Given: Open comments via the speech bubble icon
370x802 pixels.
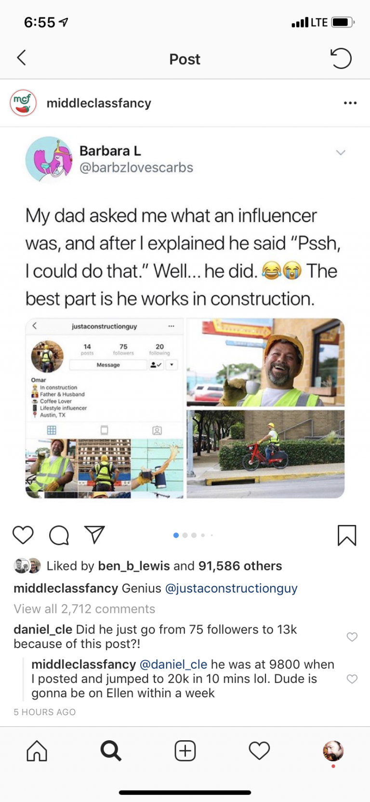Looking at the screenshot, I should tap(59, 535).
